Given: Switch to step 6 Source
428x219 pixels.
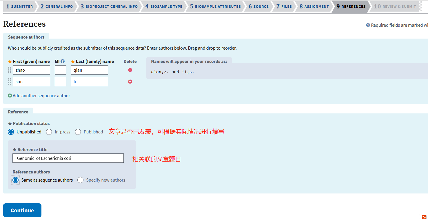Looking at the screenshot, I should (258, 6).
